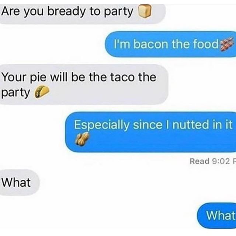Click the word 'Especially' in blue bubble
The width and height of the screenshot is (236, 236).
pos(102,125)
